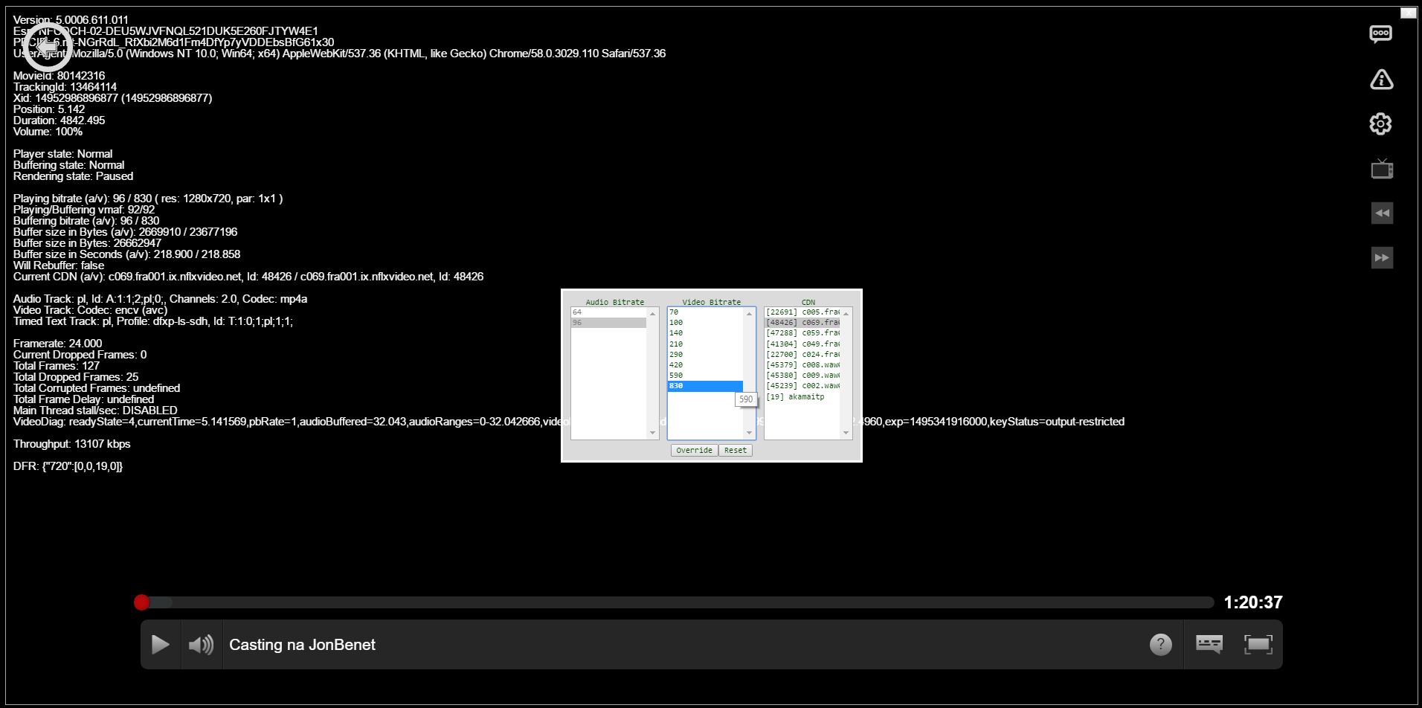Click Audio Bitrate list scroll-down arrow
The height and width of the screenshot is (708, 1422).
pyautogui.click(x=653, y=433)
